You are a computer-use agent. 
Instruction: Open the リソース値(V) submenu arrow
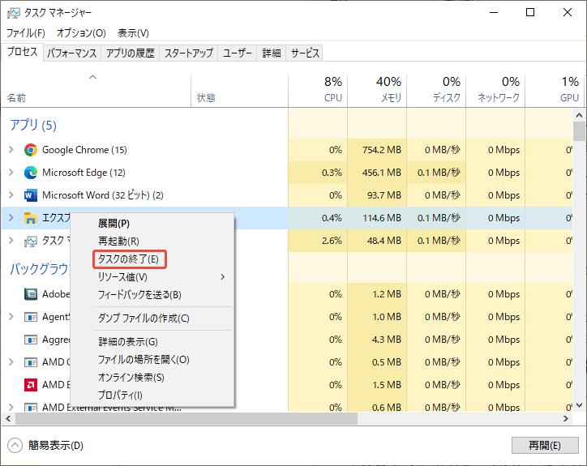coord(223,277)
